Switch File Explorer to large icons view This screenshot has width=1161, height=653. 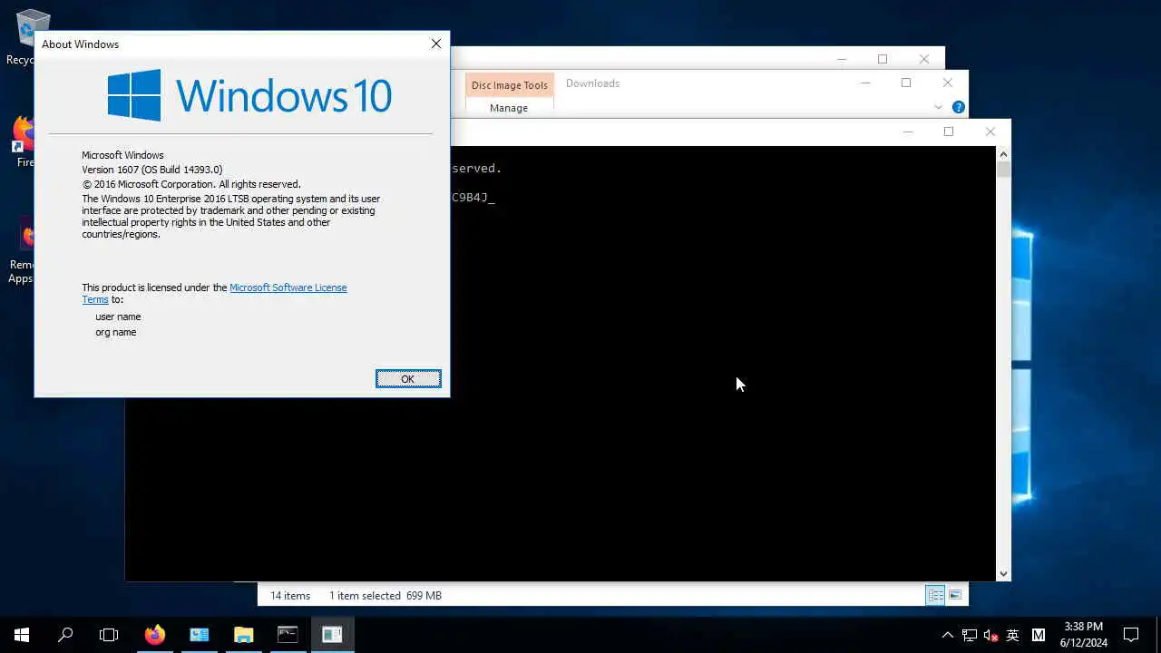click(x=955, y=595)
